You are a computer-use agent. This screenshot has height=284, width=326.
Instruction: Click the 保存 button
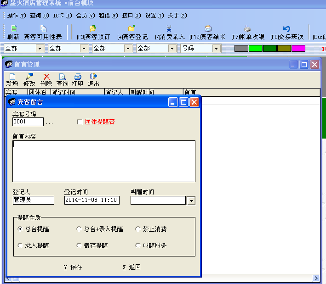point(73,267)
